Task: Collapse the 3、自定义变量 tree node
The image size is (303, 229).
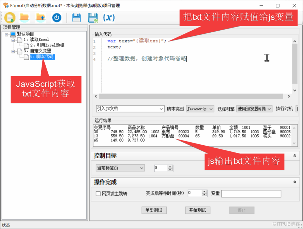Action: click(x=13, y=51)
